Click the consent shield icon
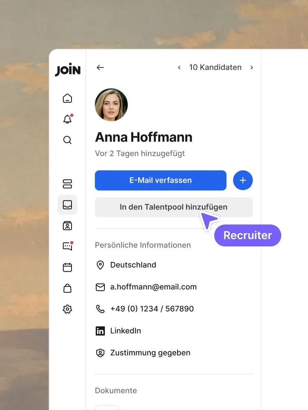The width and height of the screenshot is (308, 410). click(x=100, y=353)
